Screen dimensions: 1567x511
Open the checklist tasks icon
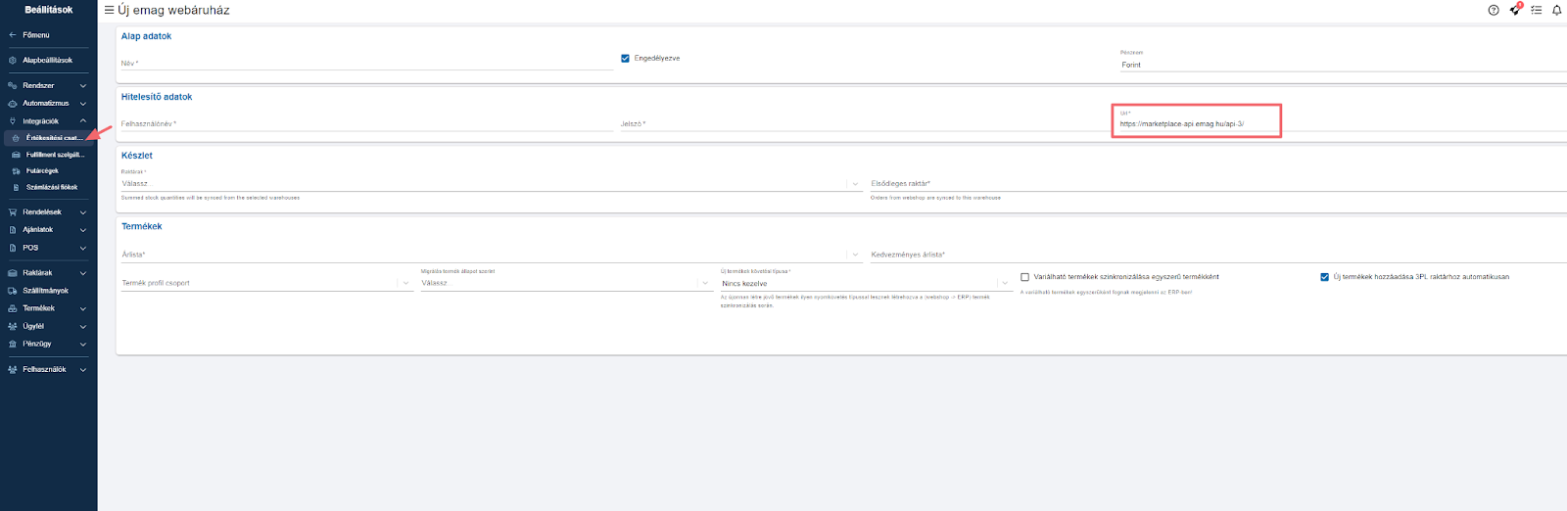tap(1536, 11)
